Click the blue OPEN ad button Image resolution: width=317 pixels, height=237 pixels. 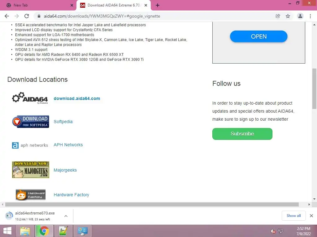(x=258, y=36)
